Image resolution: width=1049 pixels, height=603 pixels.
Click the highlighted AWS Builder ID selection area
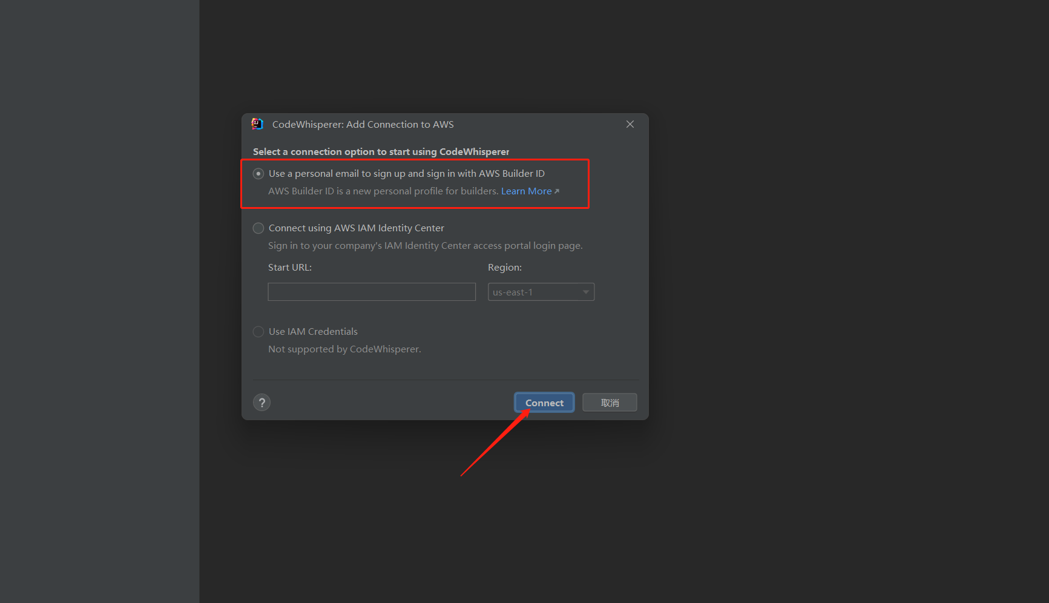(415, 183)
